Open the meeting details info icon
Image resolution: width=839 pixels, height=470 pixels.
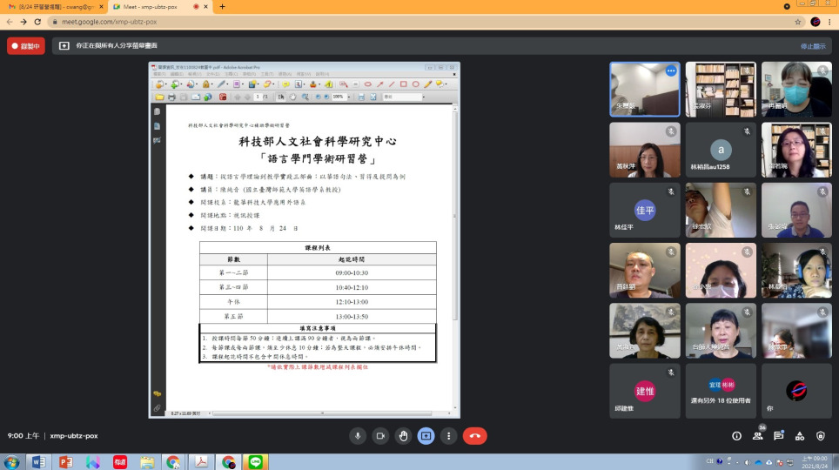pos(736,436)
